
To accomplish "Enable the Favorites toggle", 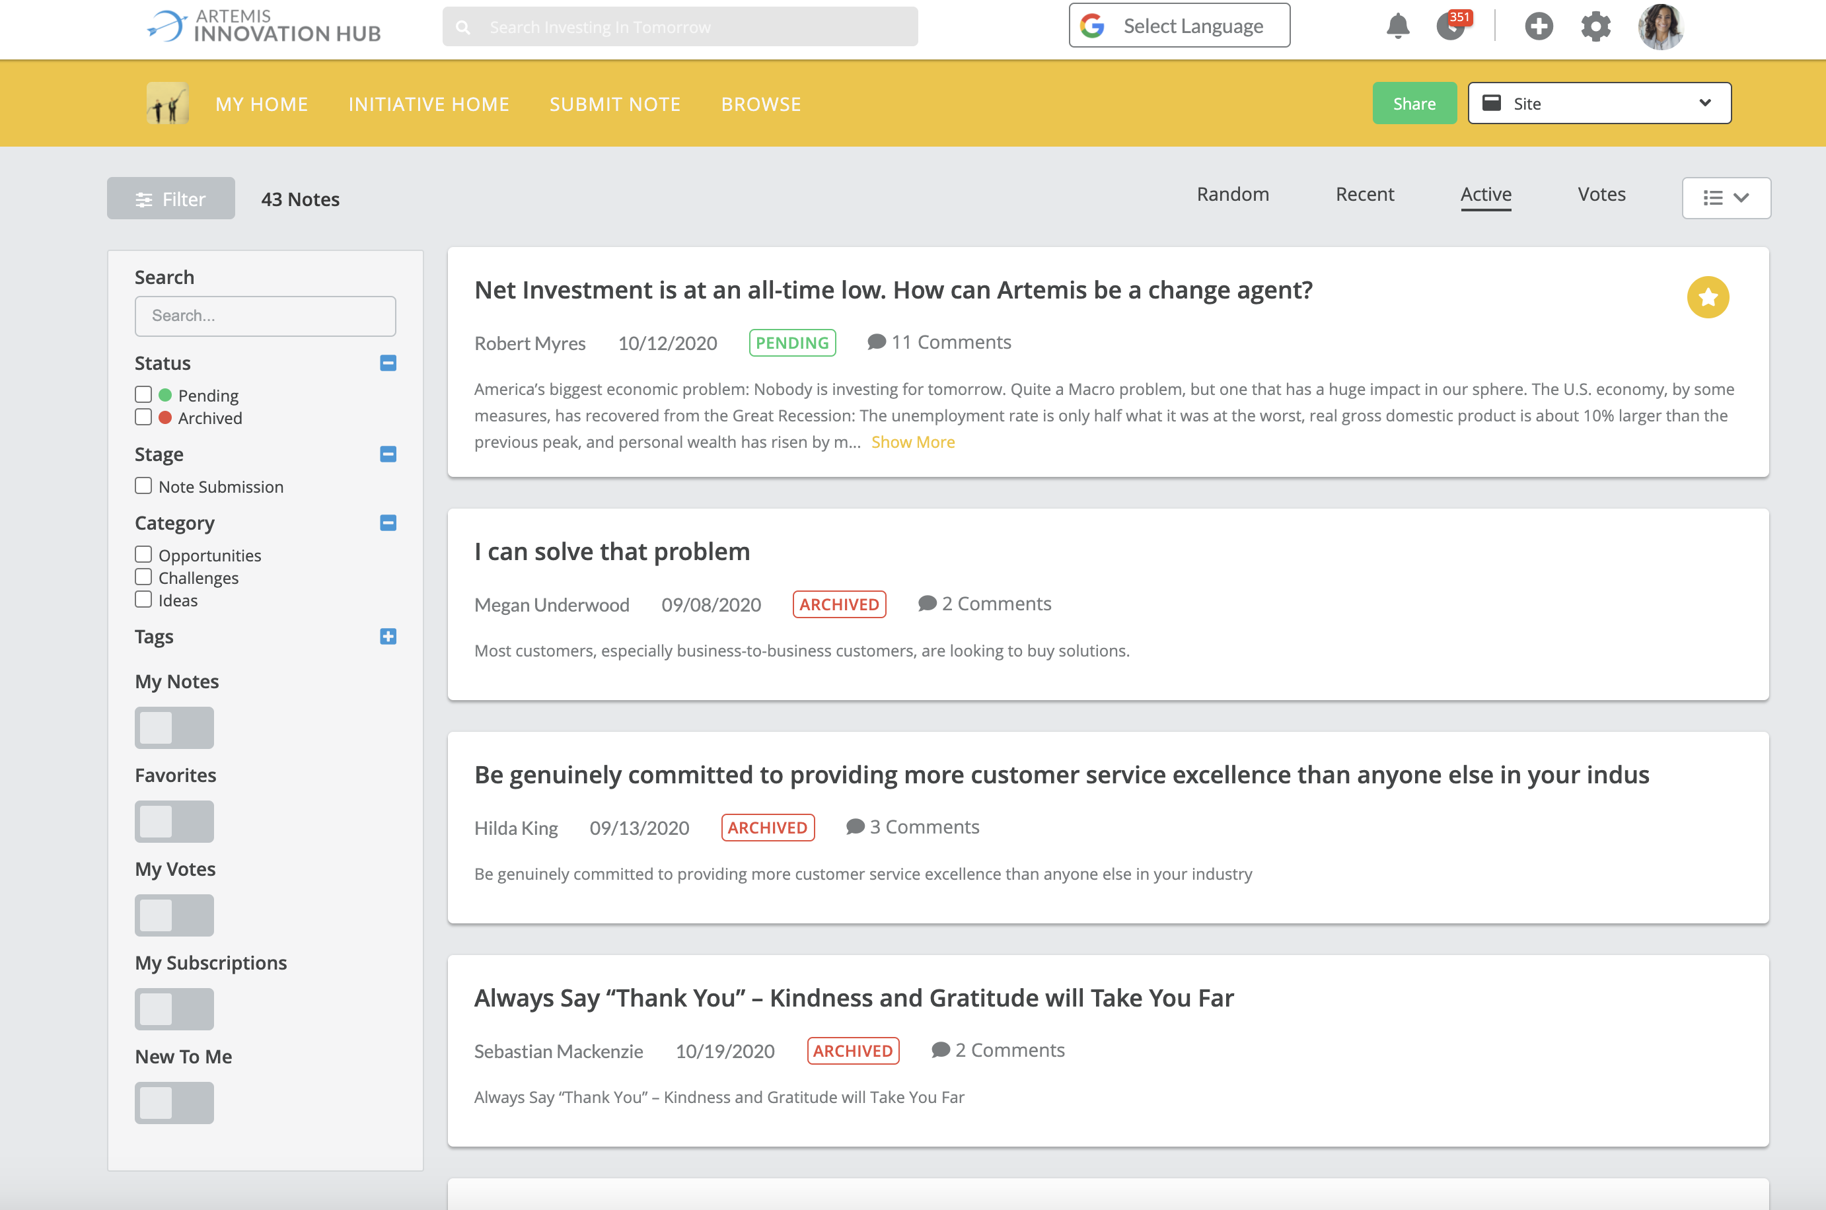I will point(174,821).
